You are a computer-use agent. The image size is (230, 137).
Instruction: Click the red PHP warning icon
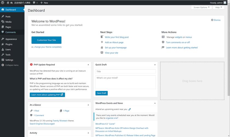[31, 64]
